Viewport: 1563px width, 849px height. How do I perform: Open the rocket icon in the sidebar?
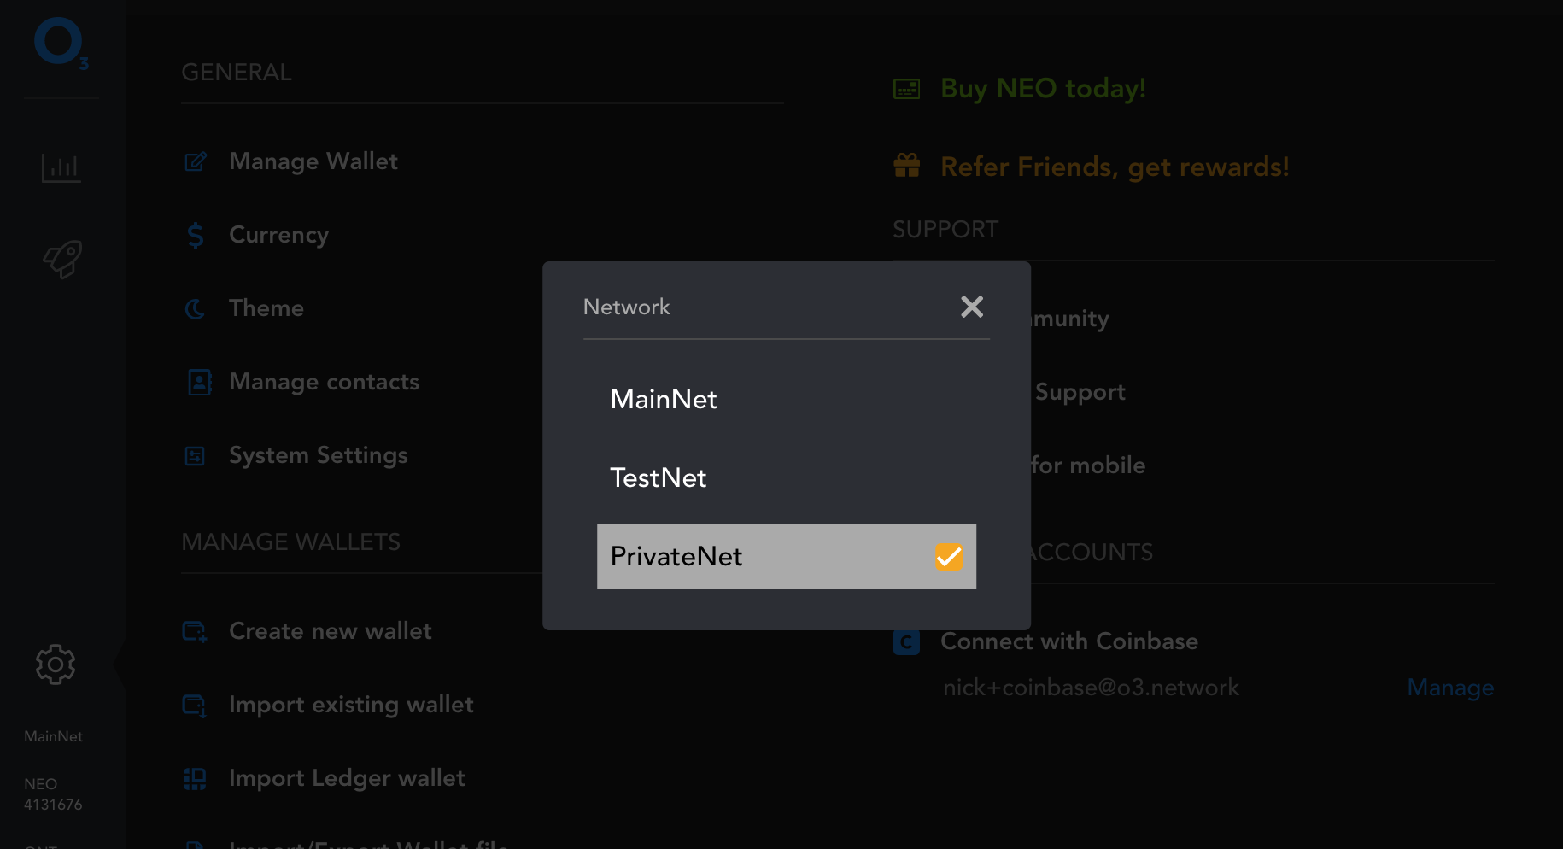(x=61, y=259)
